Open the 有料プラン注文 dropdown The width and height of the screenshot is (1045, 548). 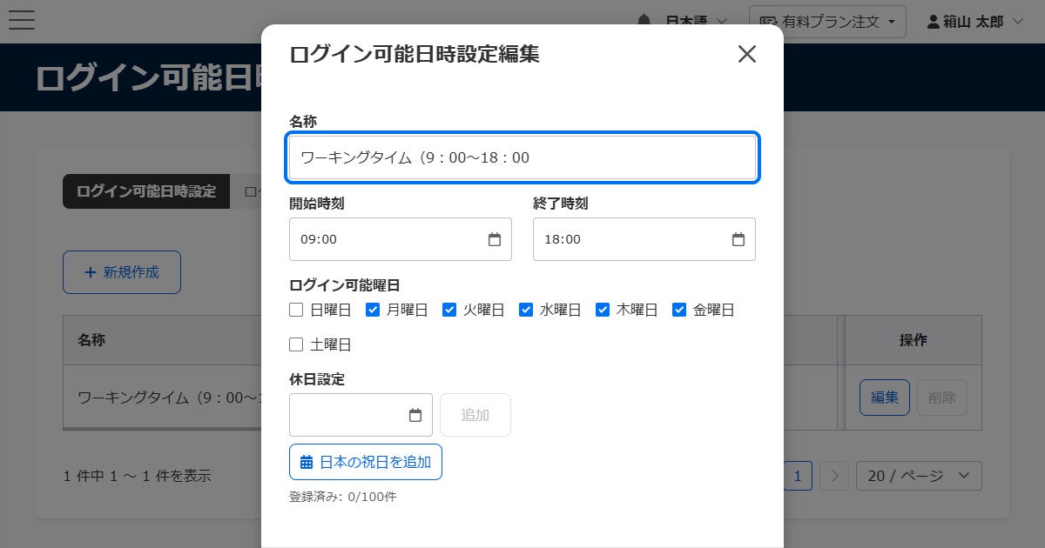pos(827,22)
